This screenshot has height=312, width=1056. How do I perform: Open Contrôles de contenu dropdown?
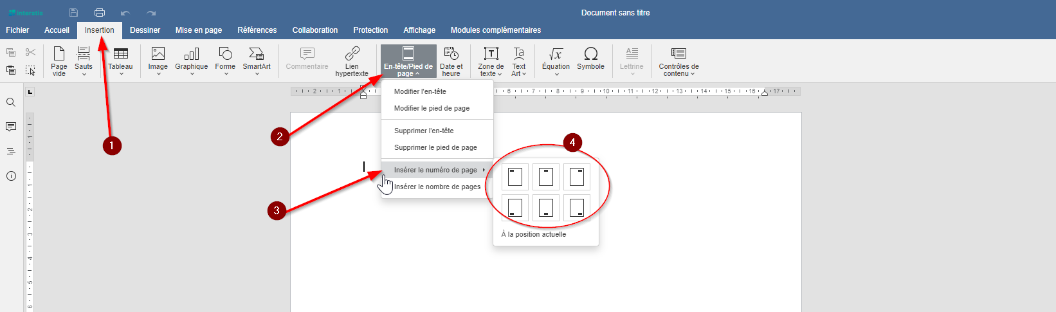click(x=678, y=61)
